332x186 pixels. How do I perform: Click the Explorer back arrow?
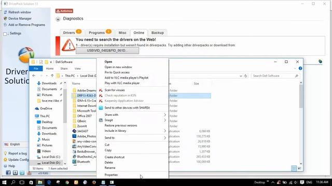(34, 76)
